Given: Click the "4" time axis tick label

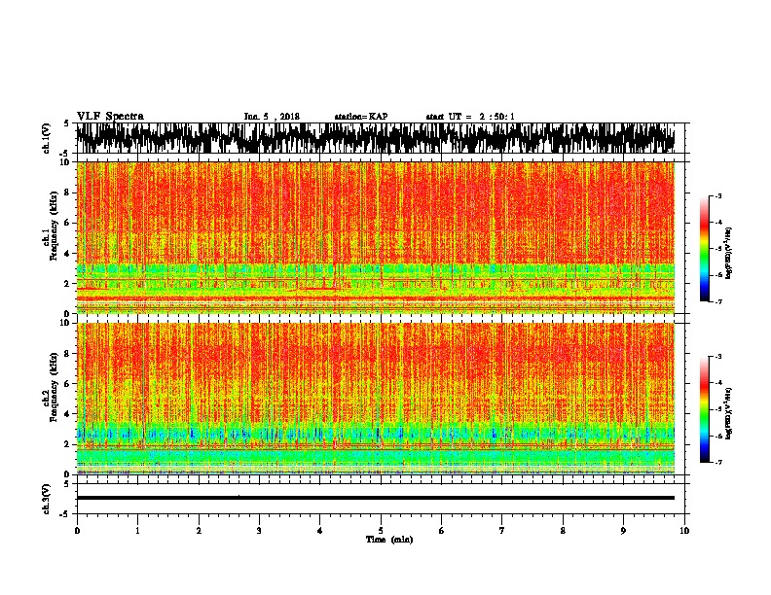Looking at the screenshot, I should pyautogui.click(x=320, y=531).
